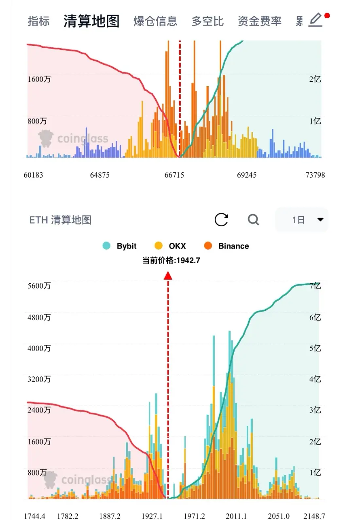
Task: Toggle the OKX legend series
Action: click(x=170, y=246)
